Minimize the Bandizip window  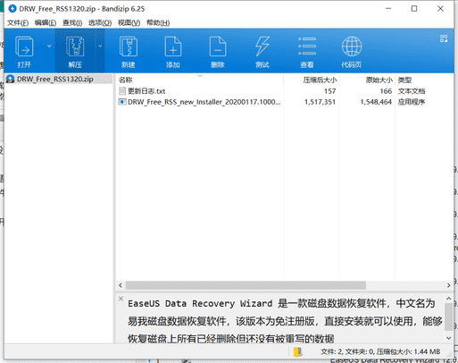pyautogui.click(x=388, y=9)
